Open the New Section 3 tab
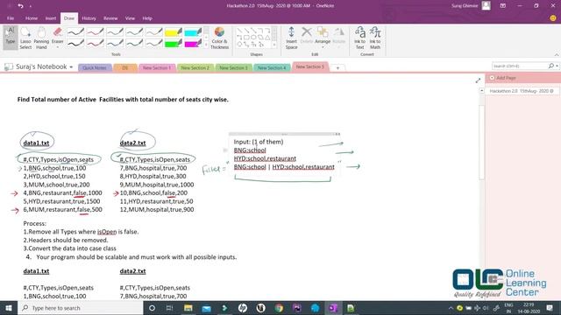This screenshot has height=315, width=561. pos(233,68)
